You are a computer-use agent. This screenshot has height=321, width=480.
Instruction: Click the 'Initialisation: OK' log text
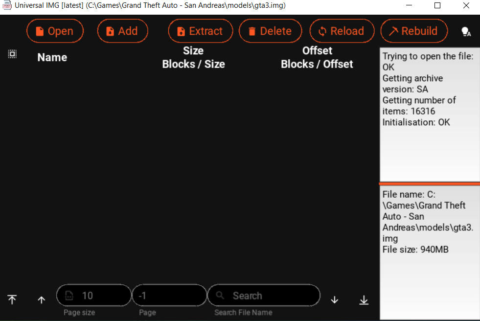pos(416,122)
